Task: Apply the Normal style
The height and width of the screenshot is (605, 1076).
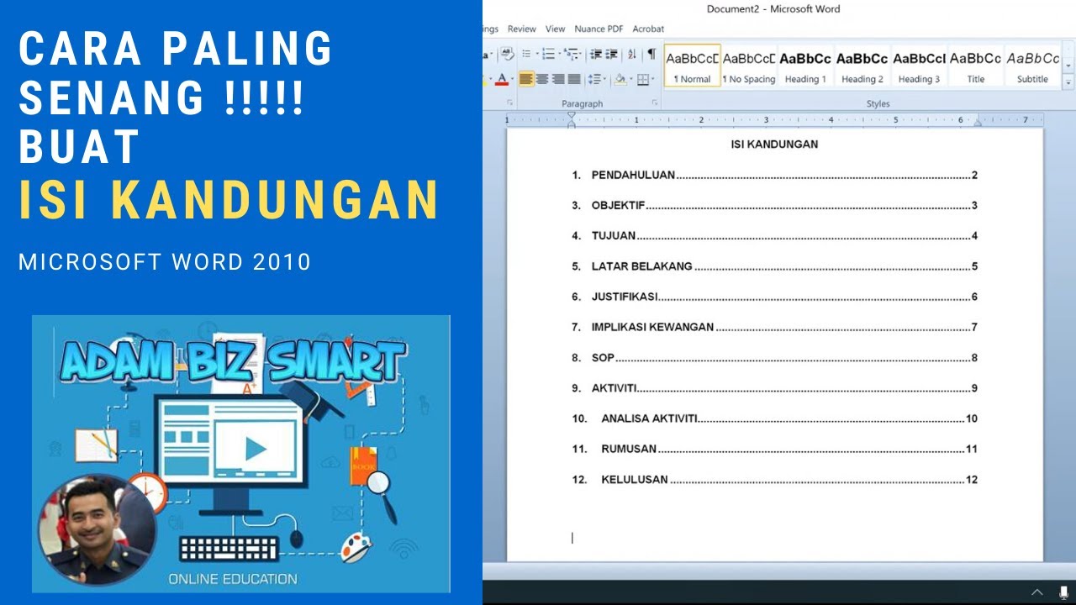Action: point(693,66)
